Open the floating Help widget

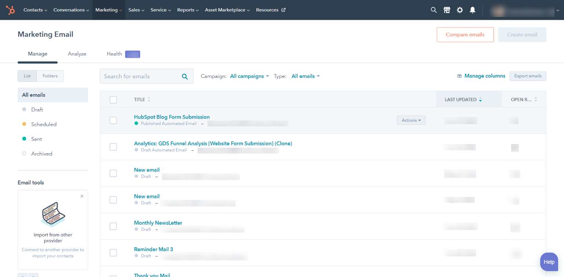(x=549, y=262)
